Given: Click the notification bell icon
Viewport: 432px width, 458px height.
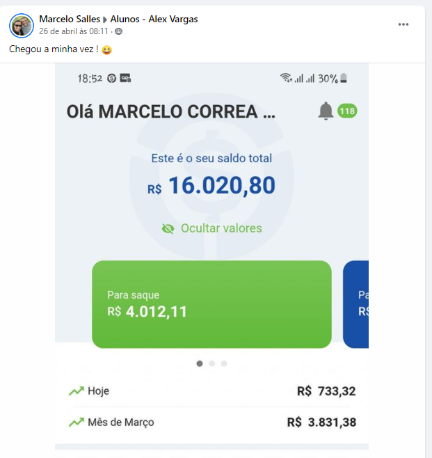Looking at the screenshot, I should pos(326,111).
